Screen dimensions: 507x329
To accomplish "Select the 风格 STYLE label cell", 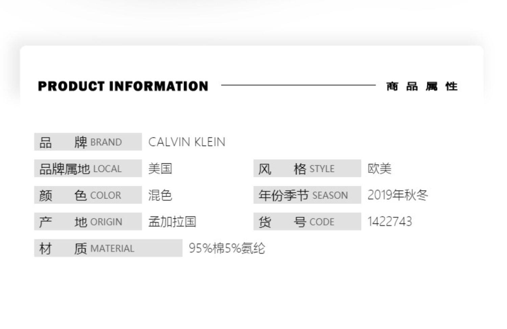I will click(307, 168).
